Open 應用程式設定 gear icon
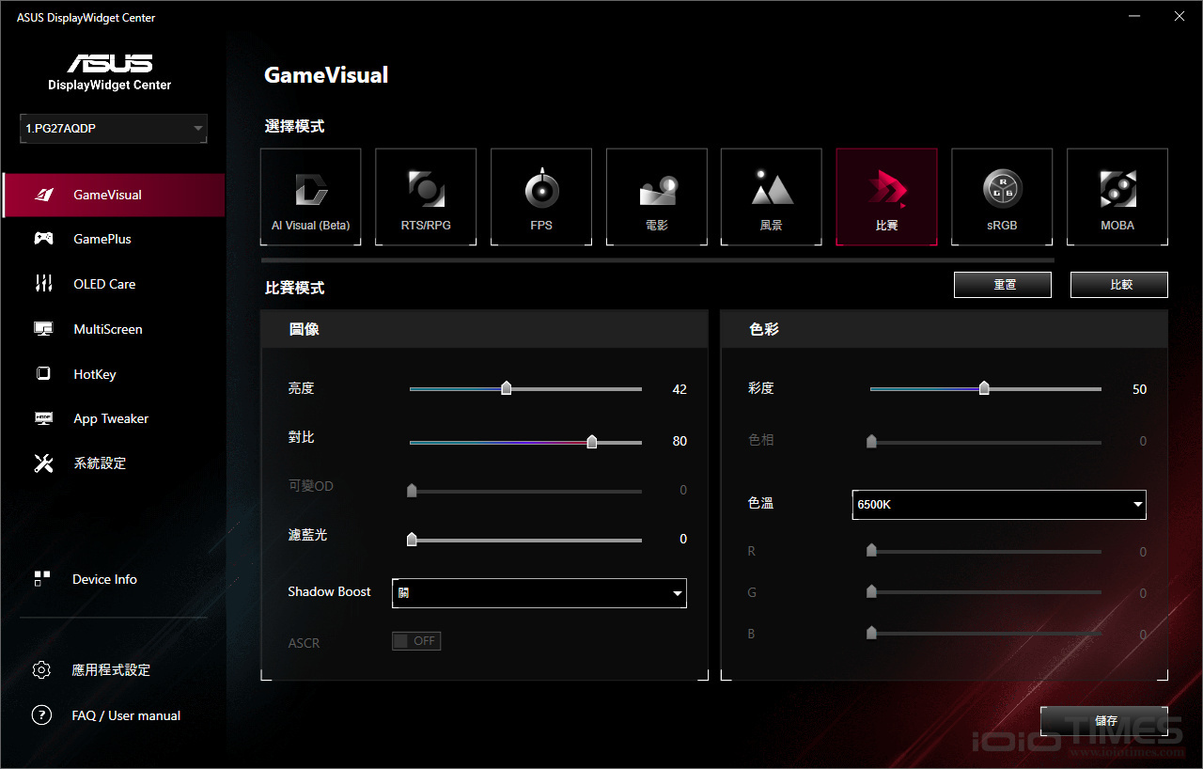Screen dimensions: 1203x769 click(x=41, y=670)
